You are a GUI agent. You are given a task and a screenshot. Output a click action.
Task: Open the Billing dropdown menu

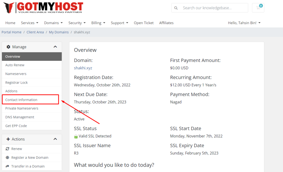click(x=98, y=23)
